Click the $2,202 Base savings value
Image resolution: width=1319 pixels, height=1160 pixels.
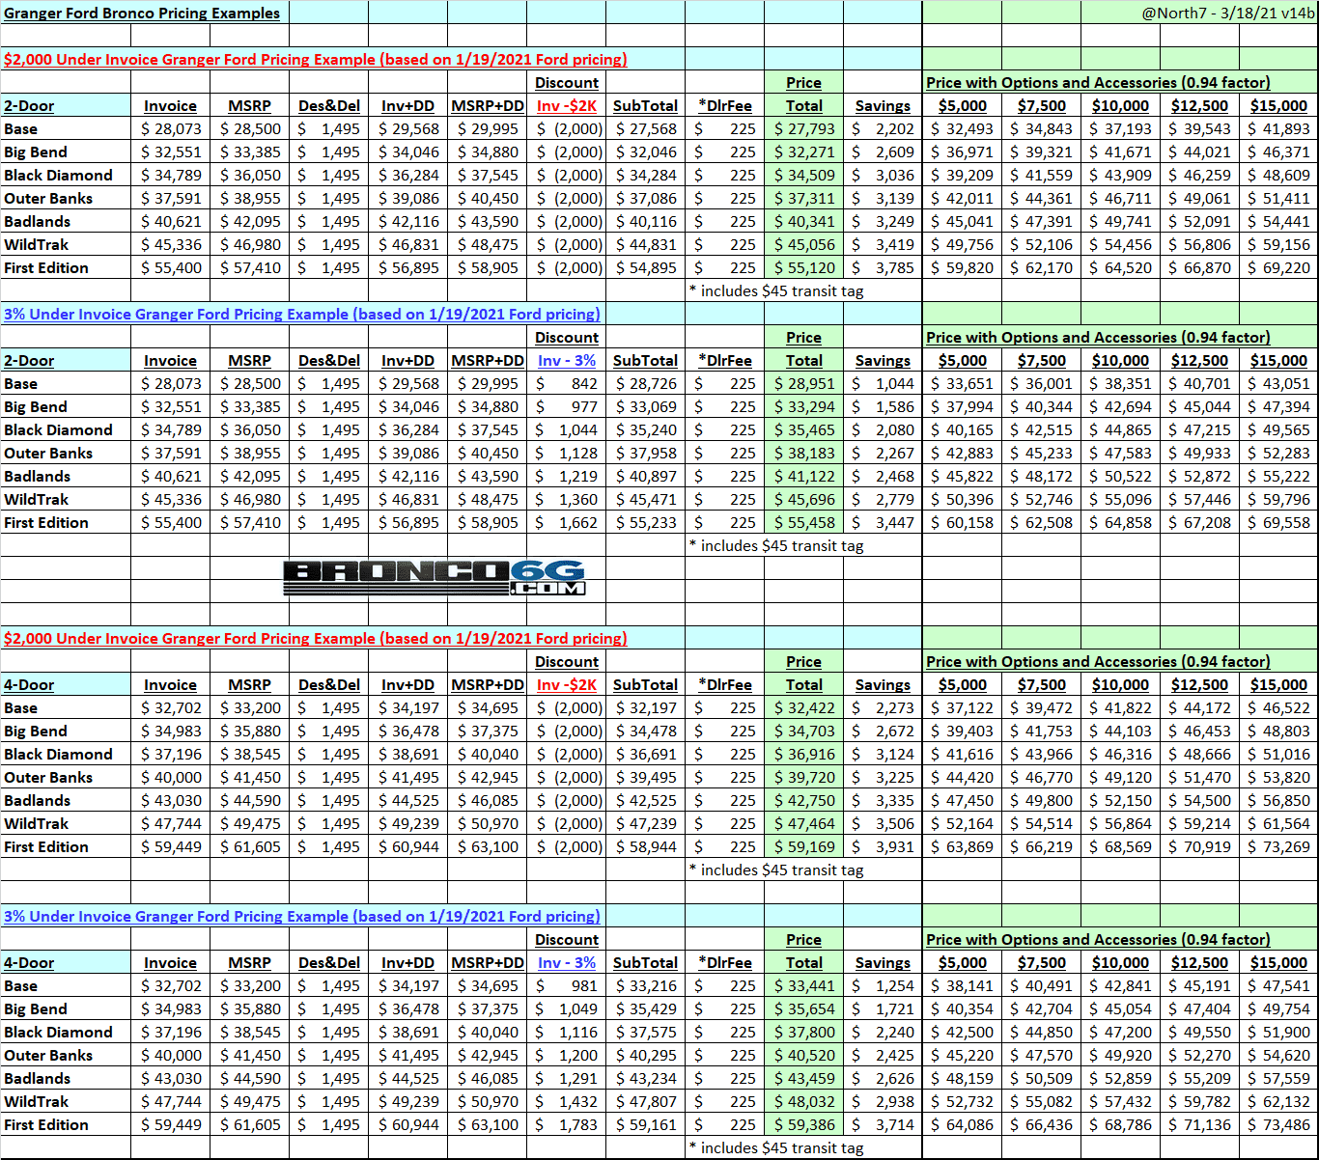point(883,128)
